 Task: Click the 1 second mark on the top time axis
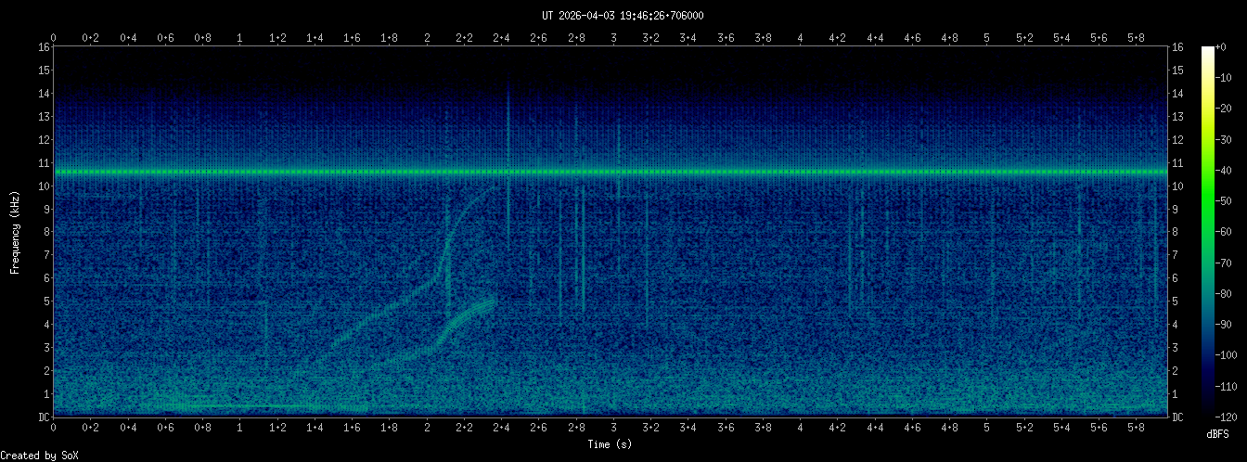(240, 37)
